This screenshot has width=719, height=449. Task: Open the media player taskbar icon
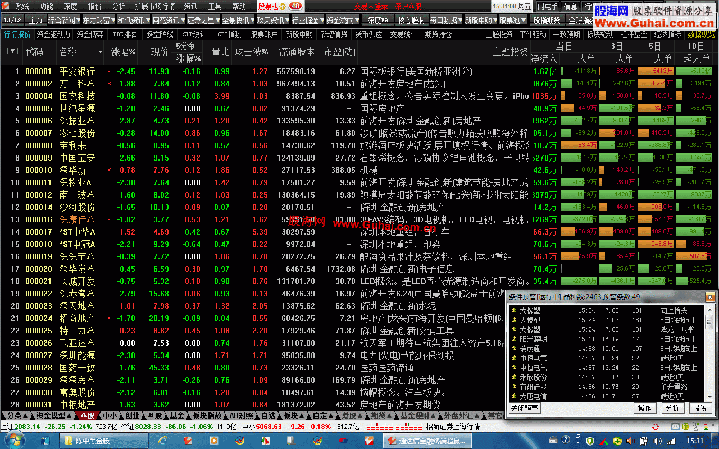(215, 441)
